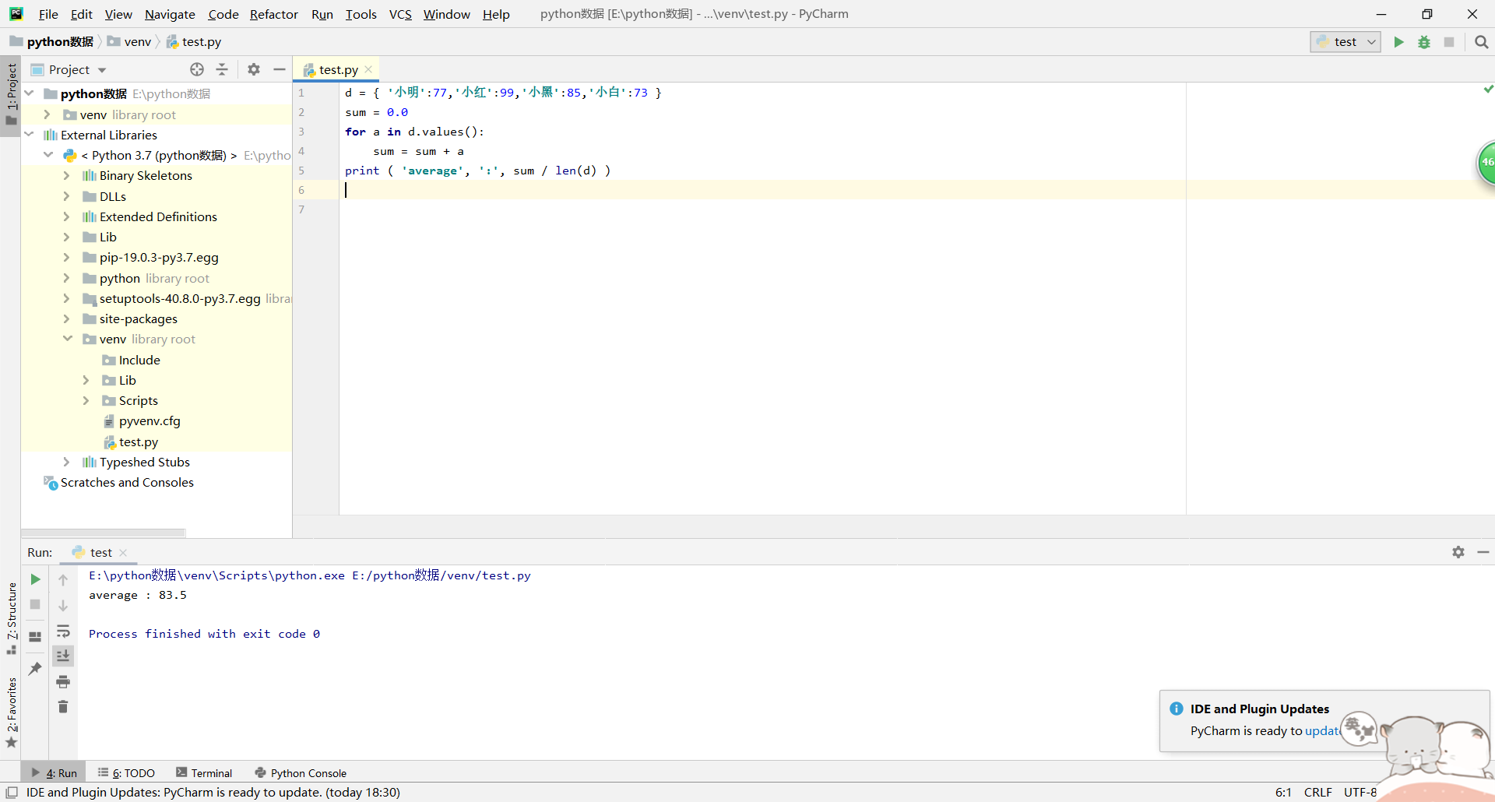Image resolution: width=1495 pixels, height=802 pixels.
Task: Open the 6: TODO tool tab
Action: [126, 773]
